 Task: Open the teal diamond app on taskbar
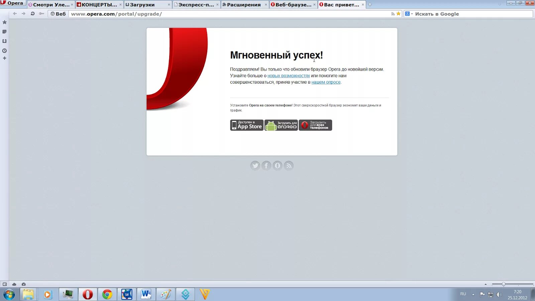185,295
